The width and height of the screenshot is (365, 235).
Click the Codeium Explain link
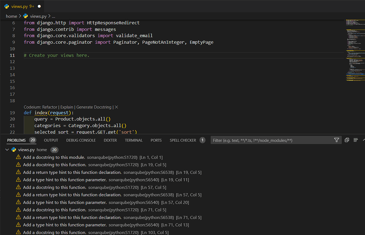click(x=67, y=106)
